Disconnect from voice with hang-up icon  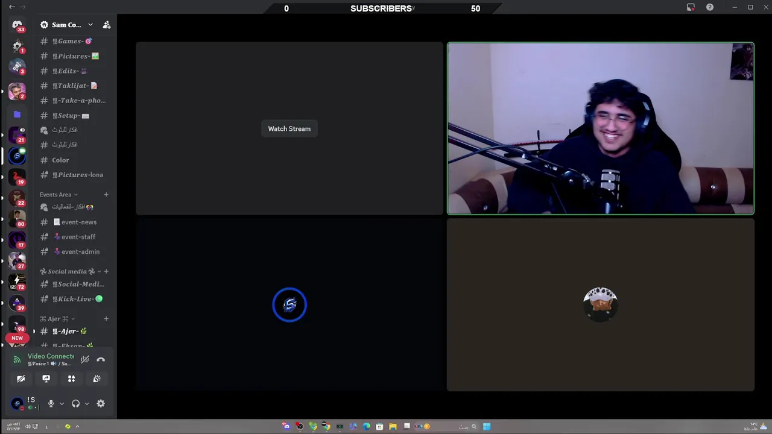101,359
